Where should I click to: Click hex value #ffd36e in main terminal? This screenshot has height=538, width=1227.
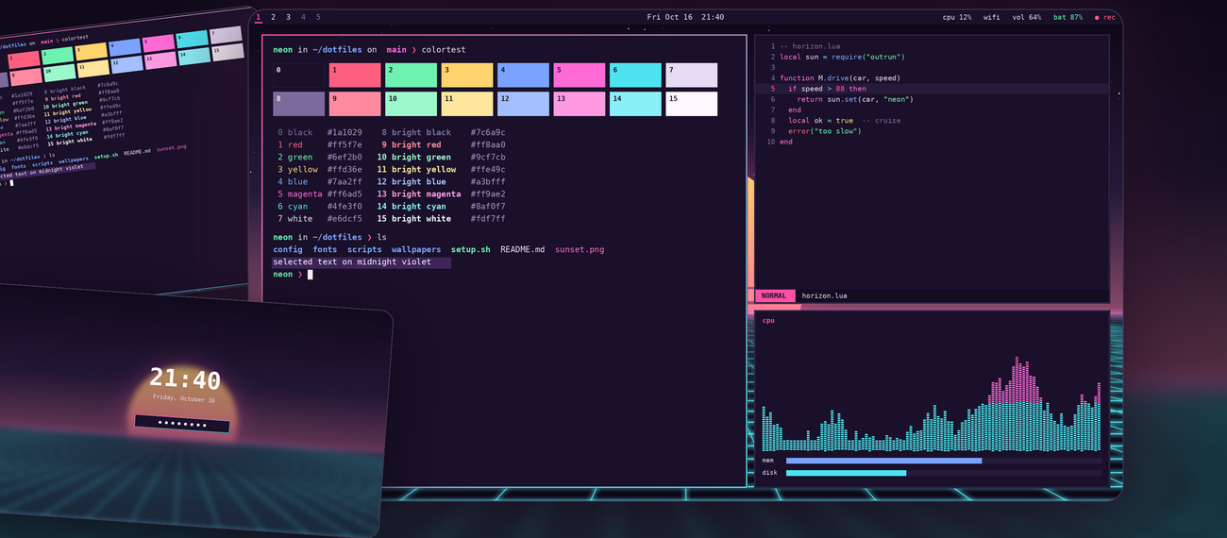click(x=345, y=170)
